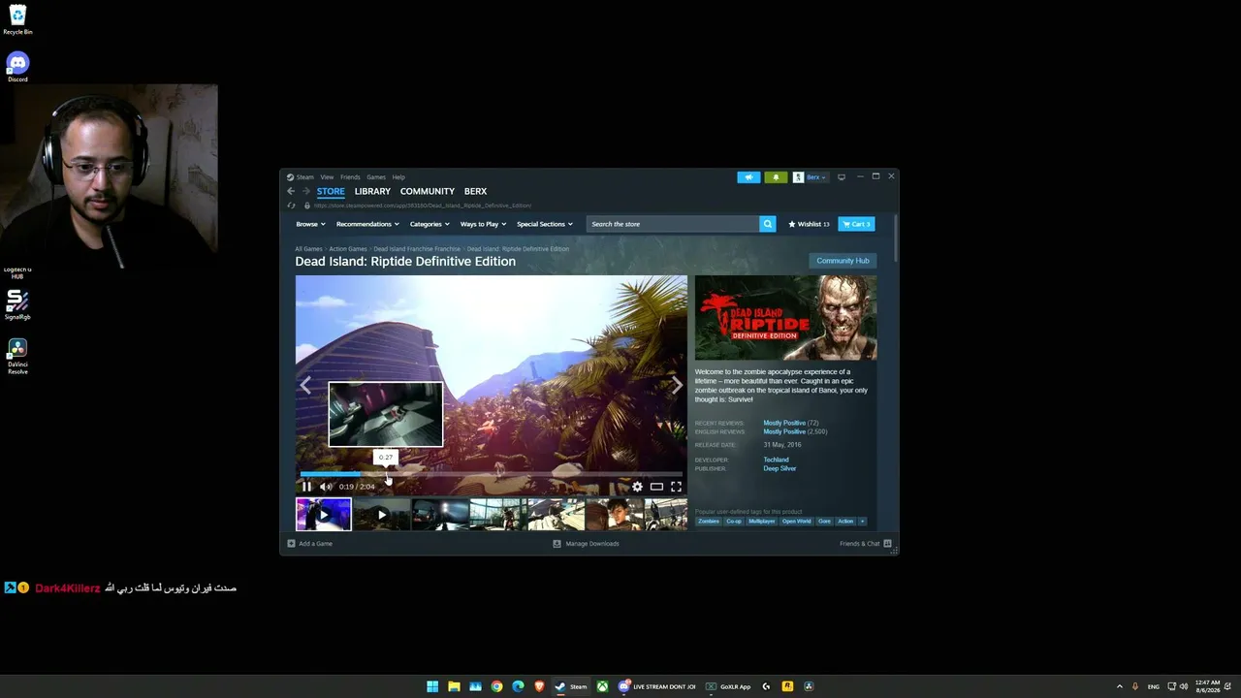Click the Zombies tag
This screenshot has width=1241, height=698.
709,522
